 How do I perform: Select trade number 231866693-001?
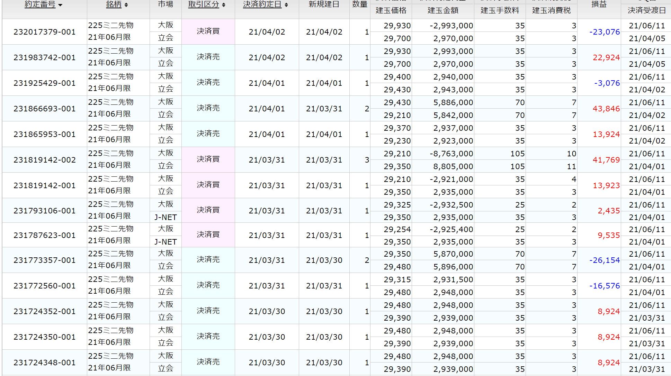pos(45,109)
